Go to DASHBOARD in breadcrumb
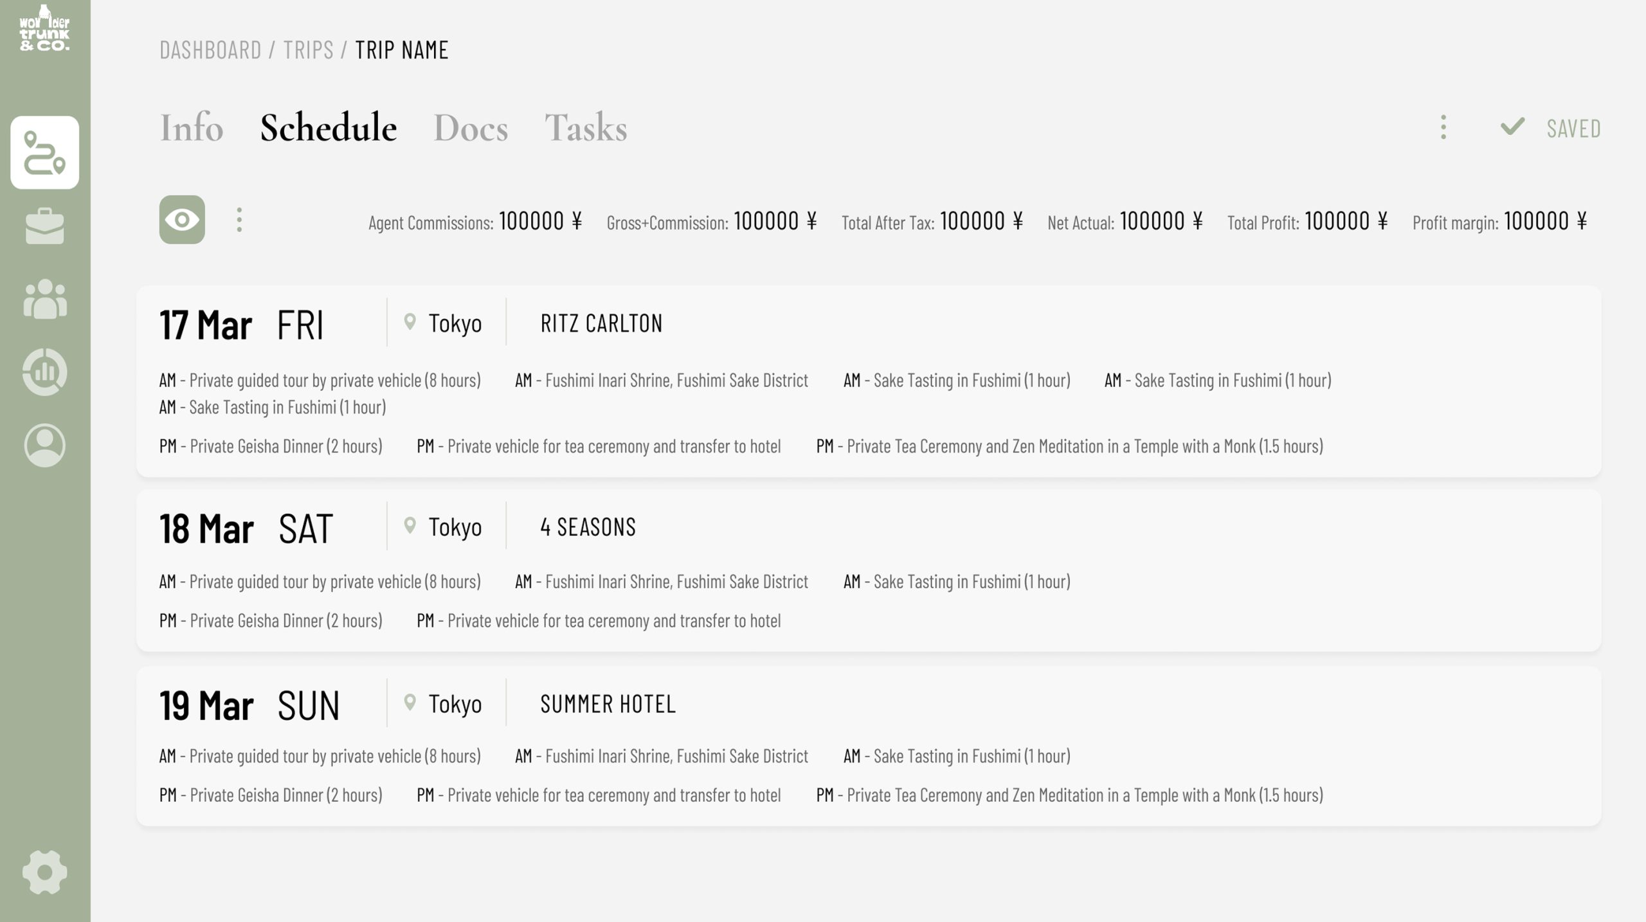This screenshot has height=922, width=1646. pos(210,50)
